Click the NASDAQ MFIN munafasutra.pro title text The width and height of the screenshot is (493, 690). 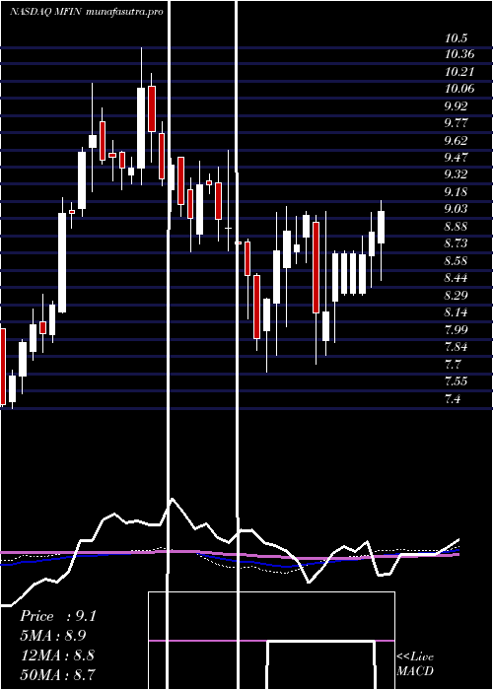pos(87,12)
